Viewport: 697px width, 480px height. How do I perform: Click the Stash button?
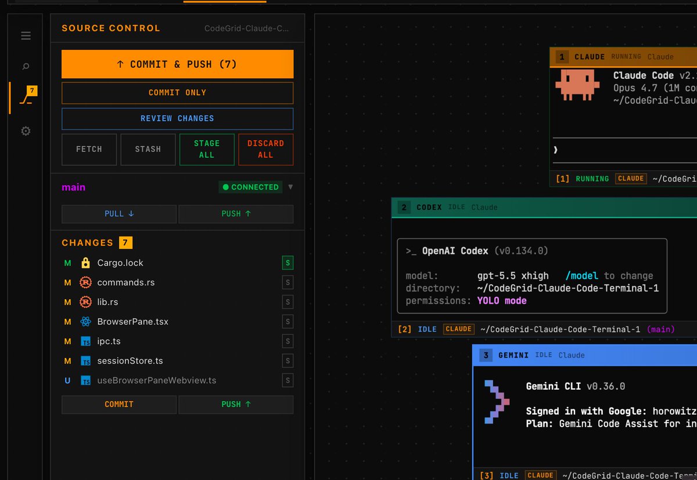pyautogui.click(x=148, y=150)
